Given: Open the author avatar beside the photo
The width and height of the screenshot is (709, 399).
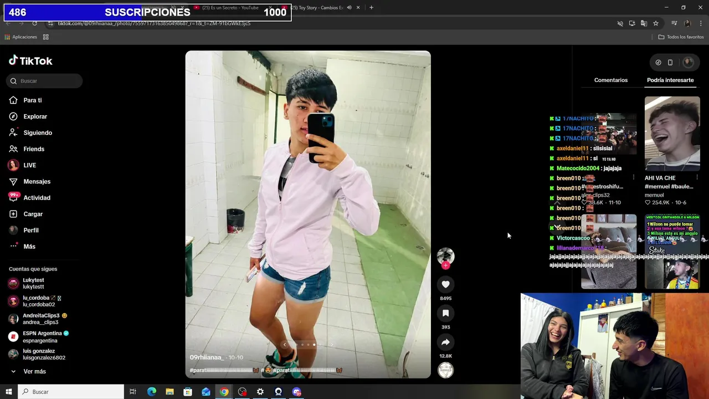Looking at the screenshot, I should pos(445,255).
